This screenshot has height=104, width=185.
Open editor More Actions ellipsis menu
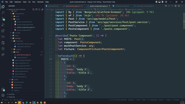[x=182, y=6]
